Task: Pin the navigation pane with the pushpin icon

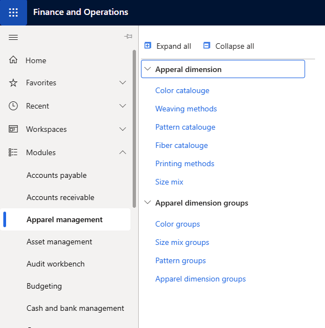Action: pyautogui.click(x=128, y=37)
